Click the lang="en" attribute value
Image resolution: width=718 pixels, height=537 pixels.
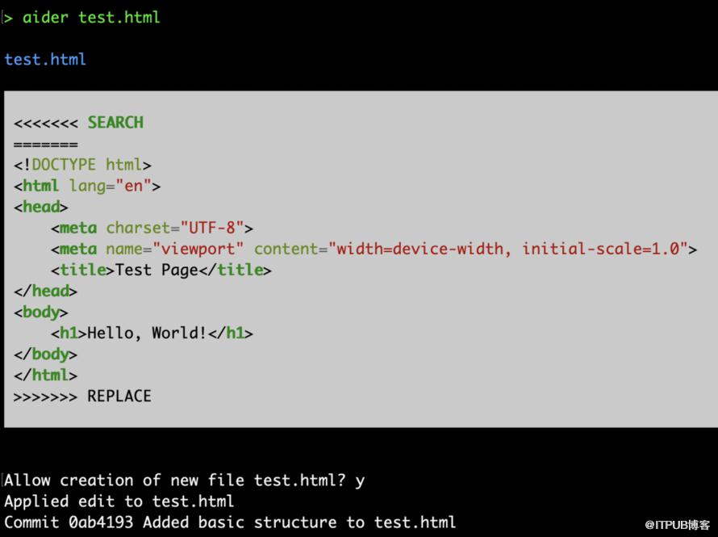point(133,186)
